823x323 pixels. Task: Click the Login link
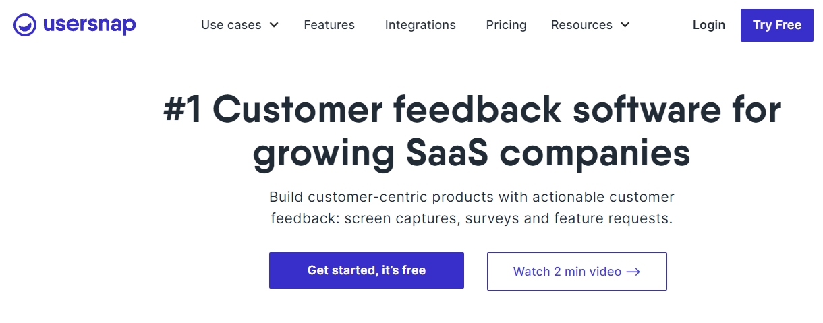tap(709, 25)
